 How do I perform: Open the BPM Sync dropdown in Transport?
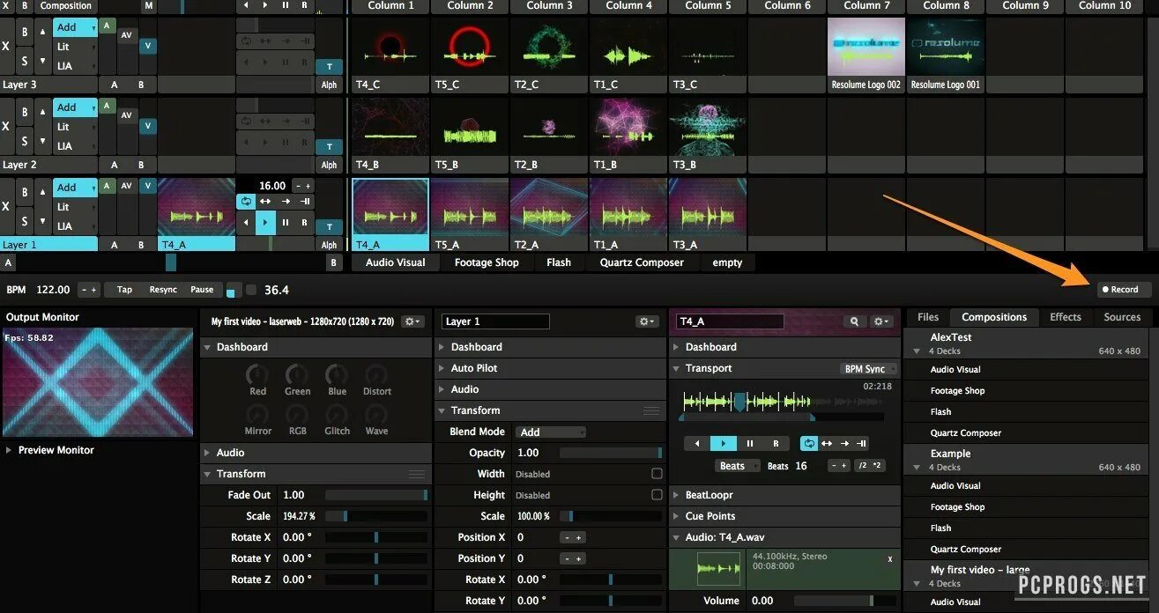(868, 369)
